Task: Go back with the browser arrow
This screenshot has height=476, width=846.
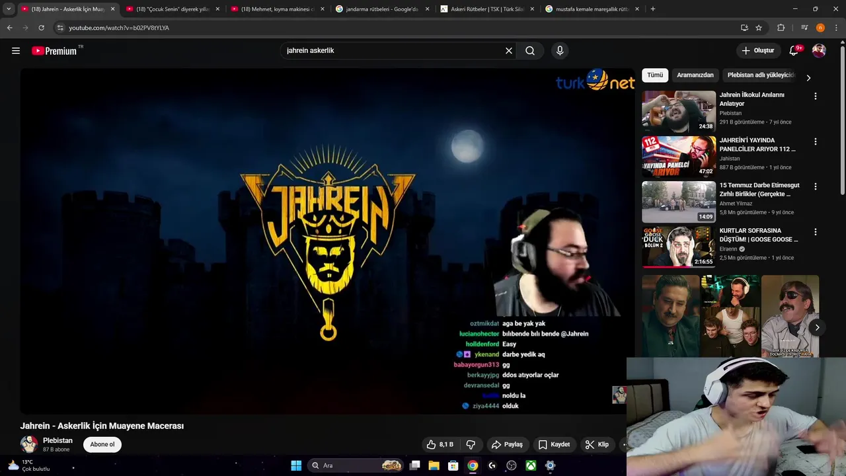Action: pos(9,28)
